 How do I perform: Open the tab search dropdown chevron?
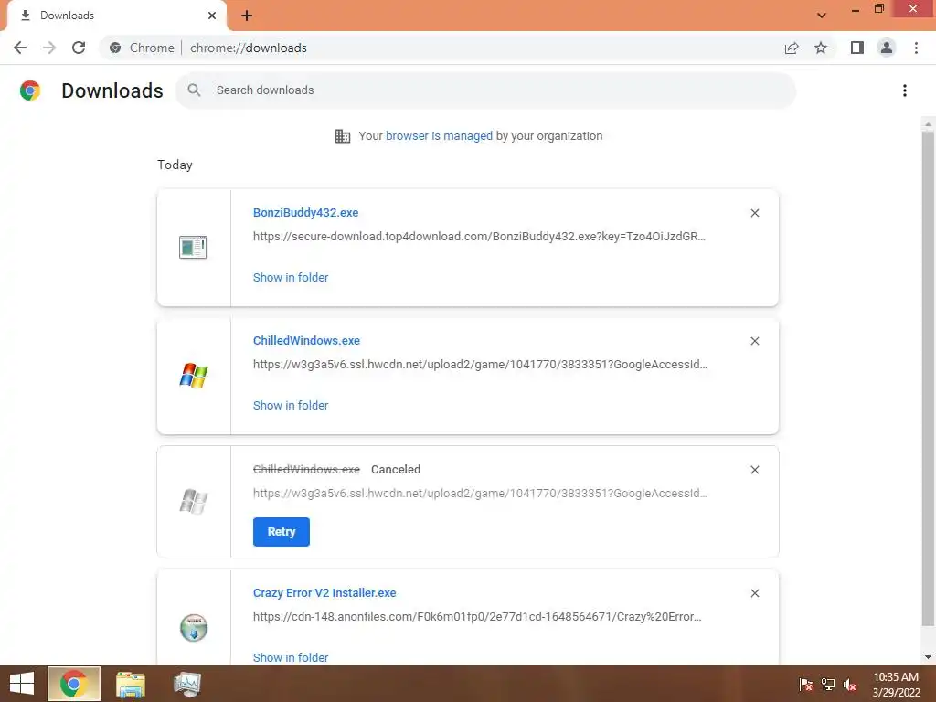click(822, 16)
